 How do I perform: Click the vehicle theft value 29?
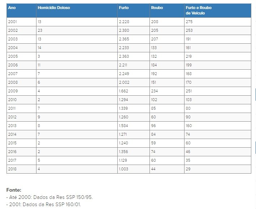pyautogui.click(x=188, y=169)
